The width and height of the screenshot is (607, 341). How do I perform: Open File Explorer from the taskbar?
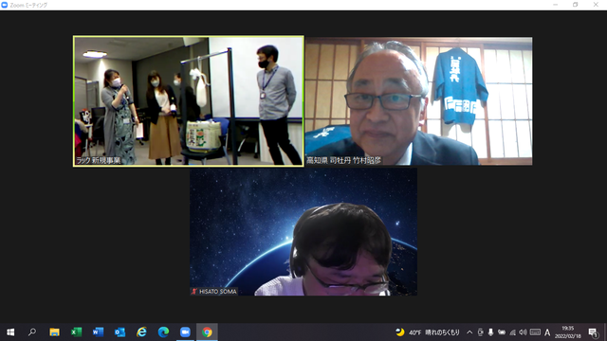(x=54, y=332)
